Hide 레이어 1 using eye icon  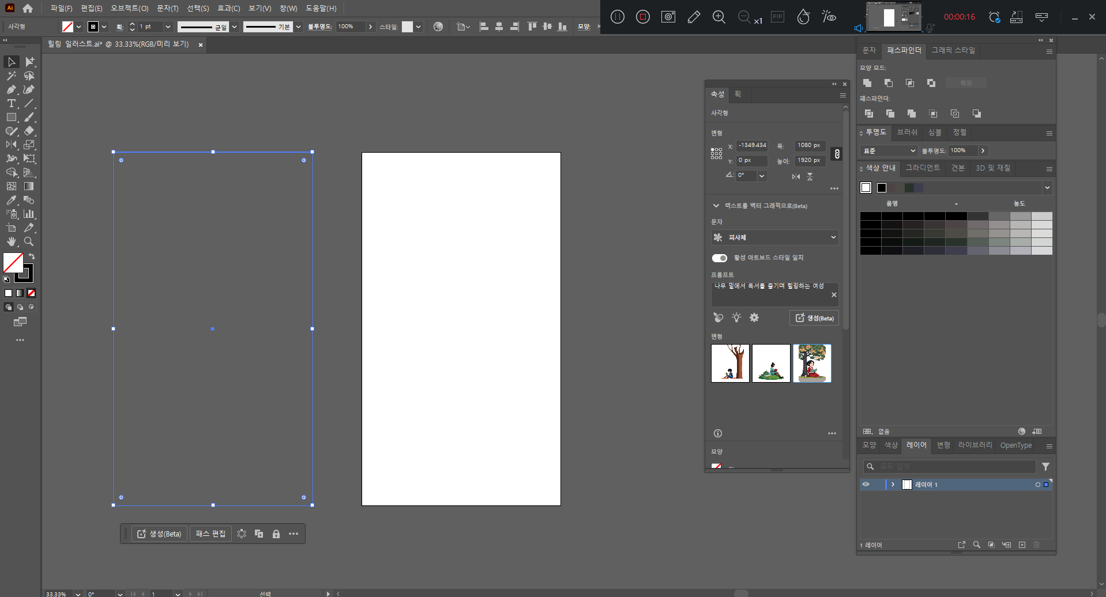[866, 485]
